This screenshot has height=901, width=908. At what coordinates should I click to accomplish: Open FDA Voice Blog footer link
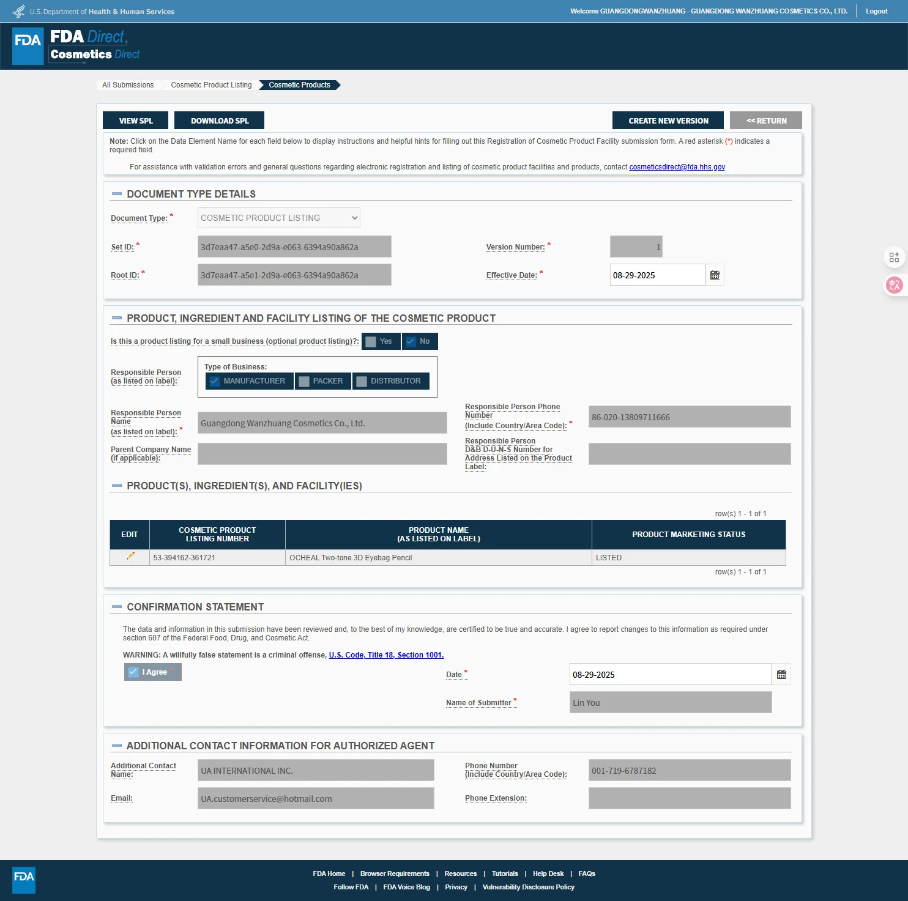point(406,887)
